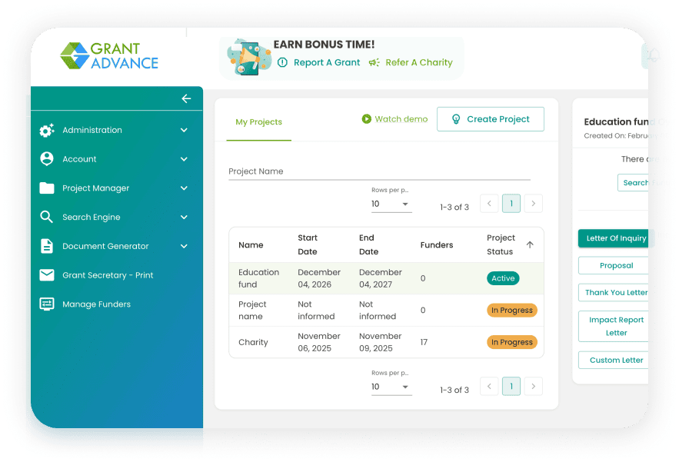Select the My Projects tab

tap(258, 122)
